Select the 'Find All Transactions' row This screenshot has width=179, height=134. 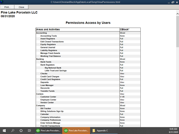click(x=88, y=126)
